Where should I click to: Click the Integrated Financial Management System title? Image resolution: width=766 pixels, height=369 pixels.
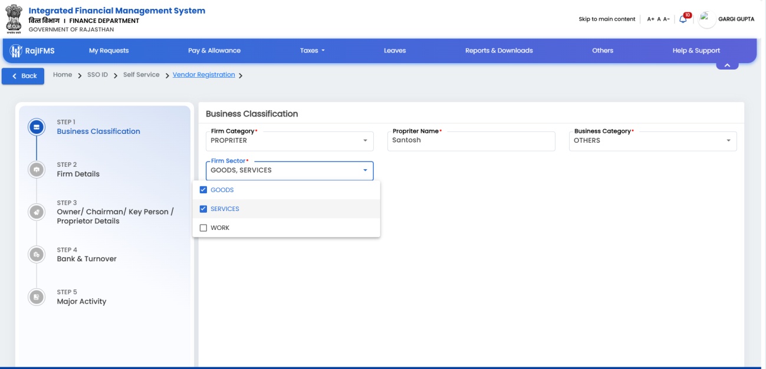pos(117,11)
